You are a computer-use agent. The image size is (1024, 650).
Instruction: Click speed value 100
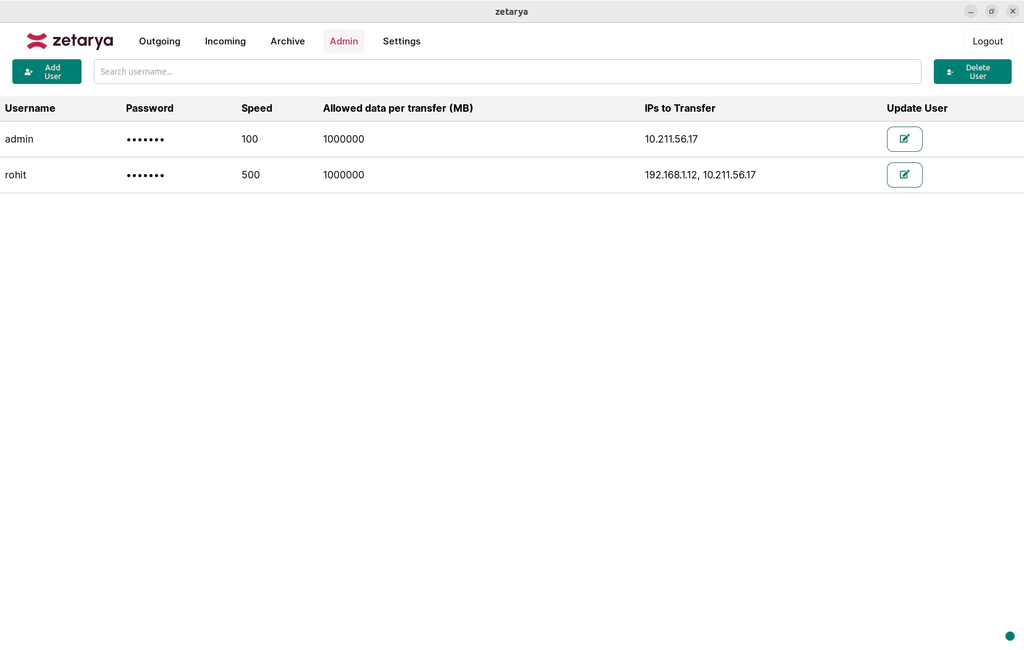(x=250, y=139)
